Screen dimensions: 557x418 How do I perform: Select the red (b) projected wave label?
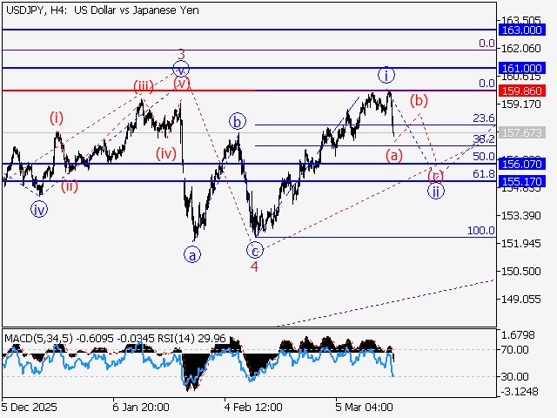pyautogui.click(x=419, y=100)
